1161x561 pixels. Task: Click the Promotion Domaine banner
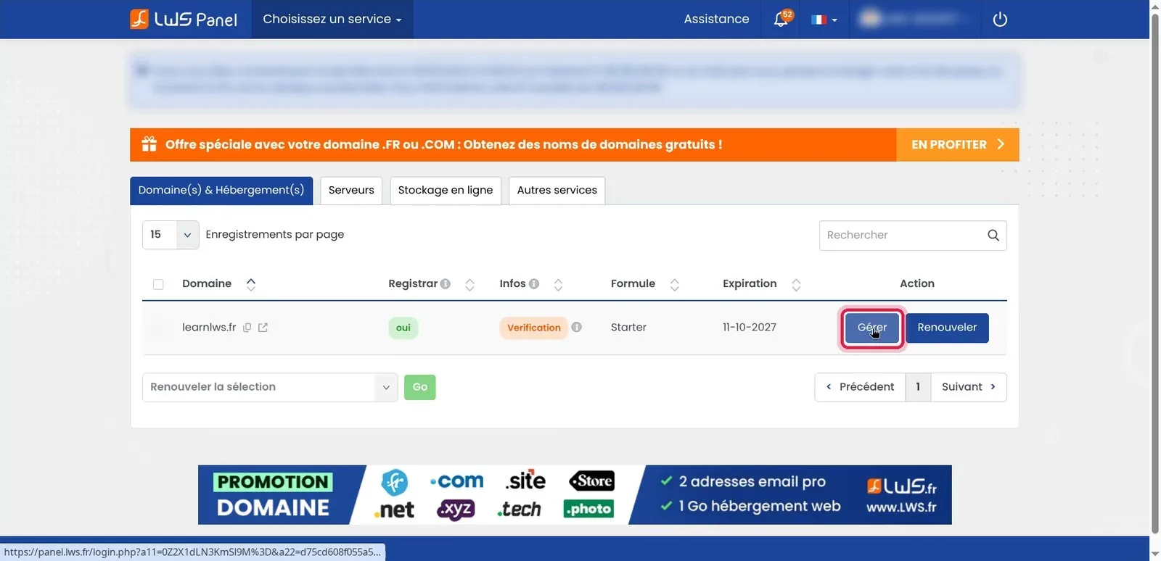[x=575, y=494]
